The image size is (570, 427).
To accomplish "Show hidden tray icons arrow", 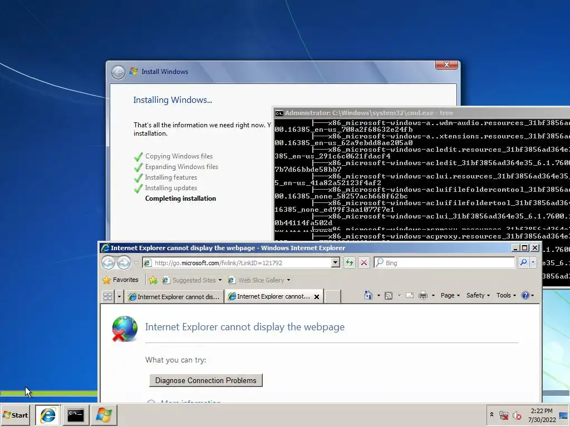I will point(492,415).
